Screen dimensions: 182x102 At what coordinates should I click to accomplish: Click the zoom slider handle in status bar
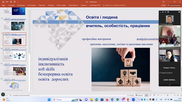click(x=168, y=96)
